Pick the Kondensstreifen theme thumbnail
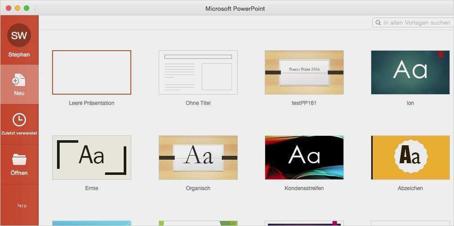 [x=304, y=157]
